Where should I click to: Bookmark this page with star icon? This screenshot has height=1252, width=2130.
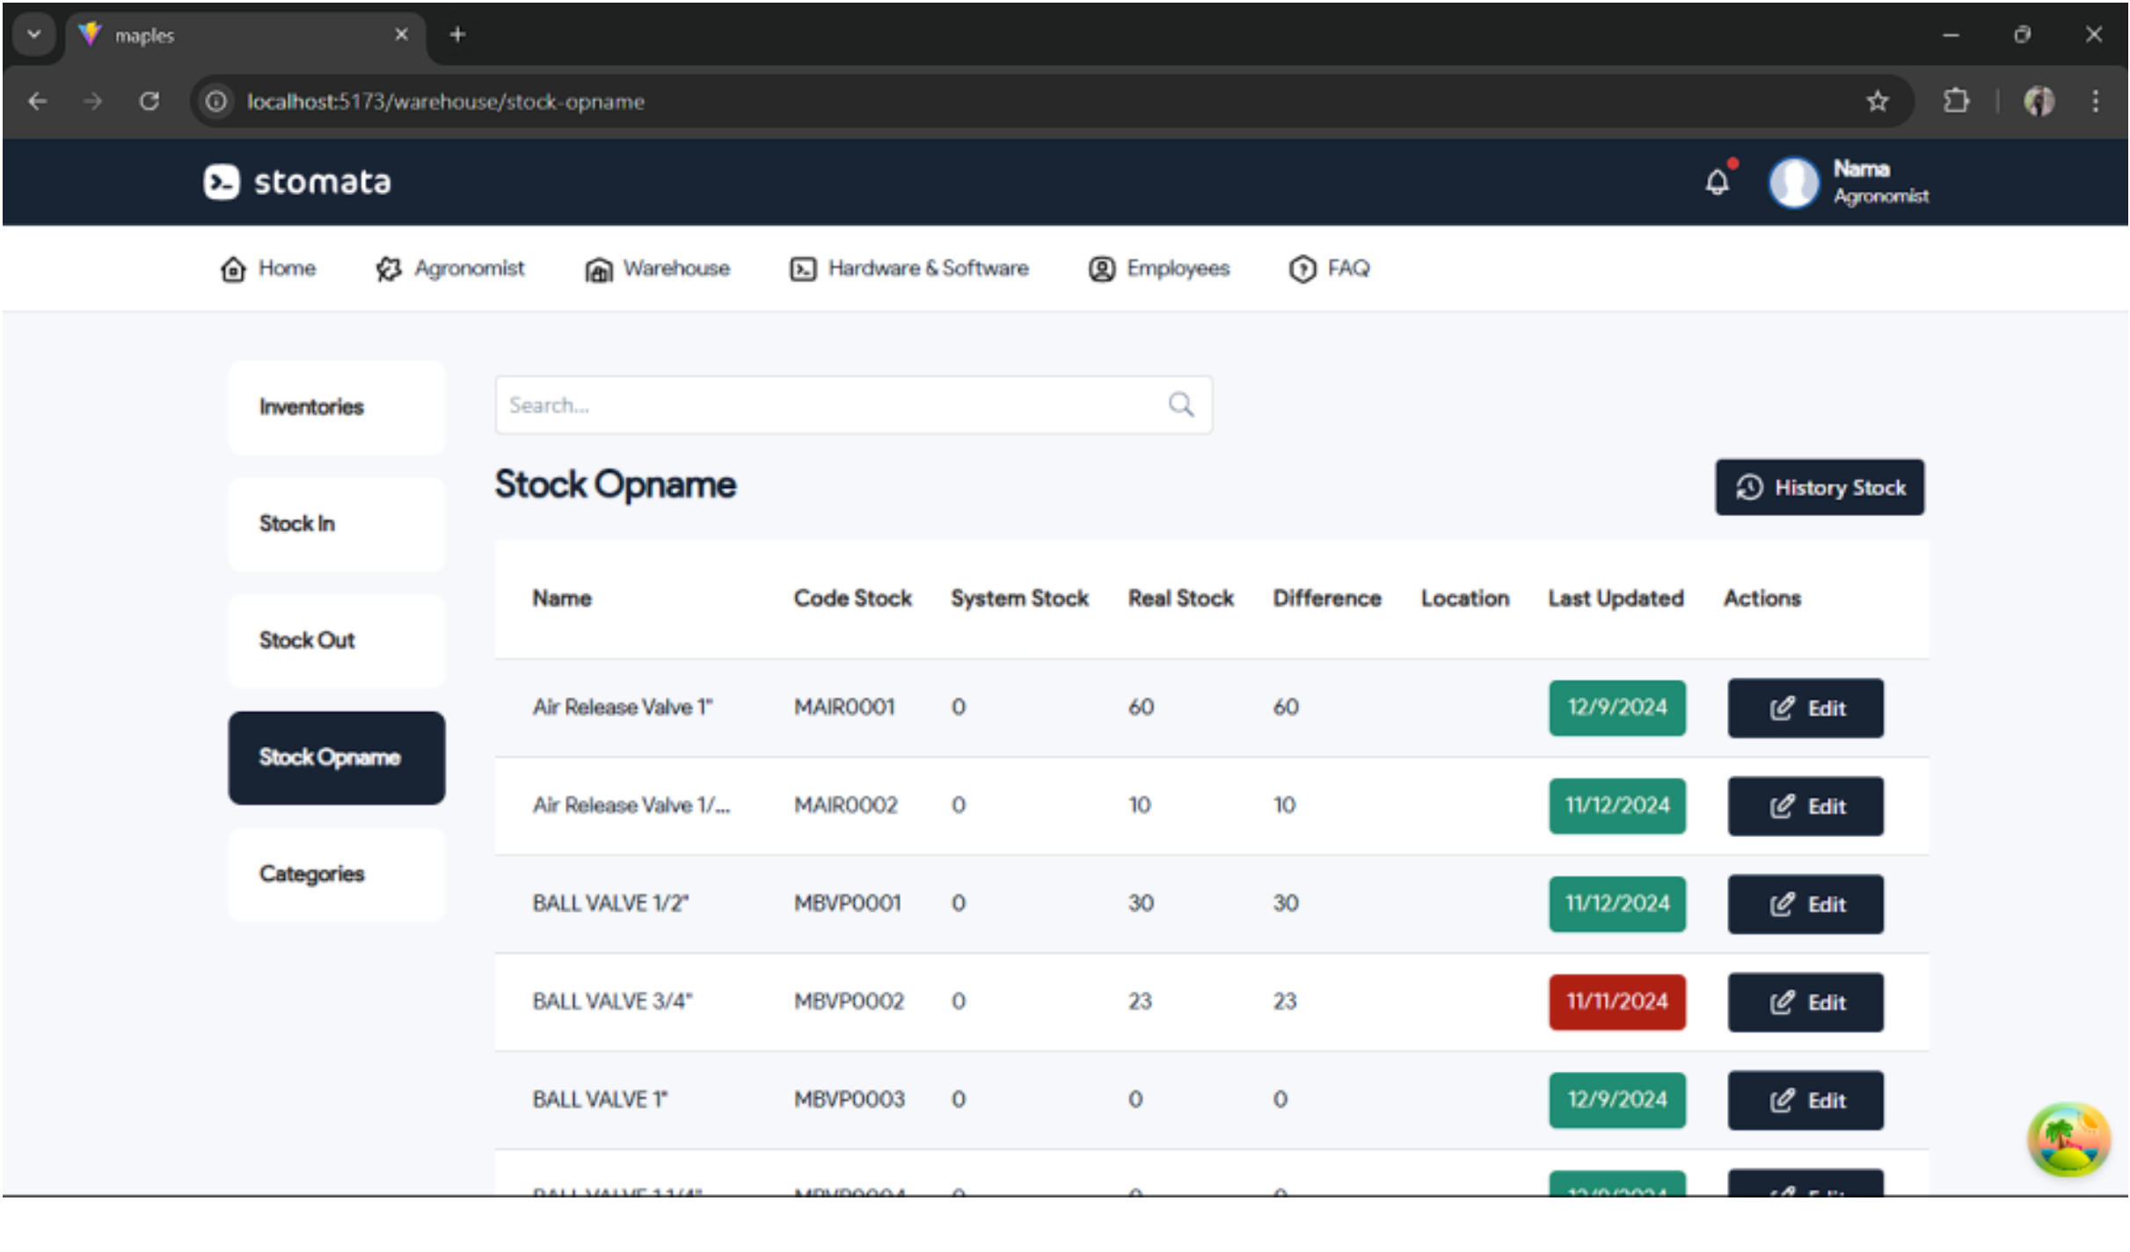[x=1877, y=101]
